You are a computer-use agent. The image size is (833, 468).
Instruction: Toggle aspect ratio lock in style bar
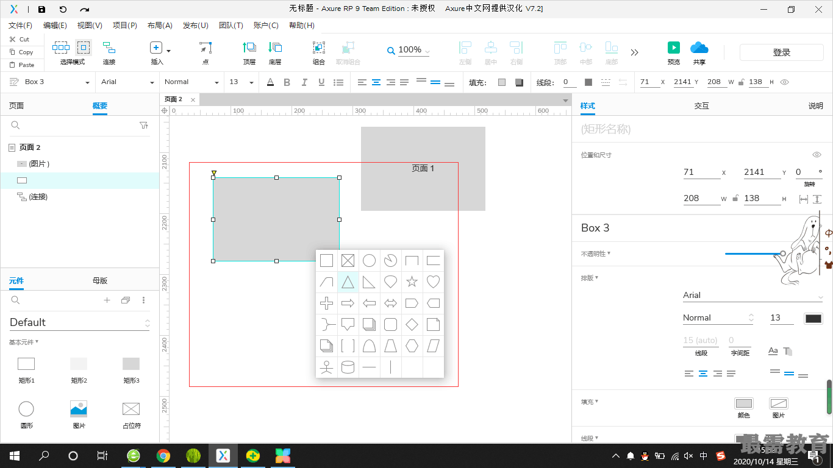coord(740,82)
